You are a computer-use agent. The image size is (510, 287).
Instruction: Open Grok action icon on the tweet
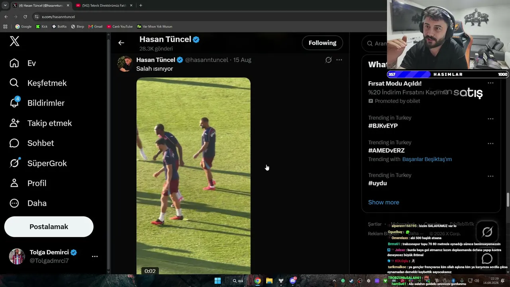(328, 60)
